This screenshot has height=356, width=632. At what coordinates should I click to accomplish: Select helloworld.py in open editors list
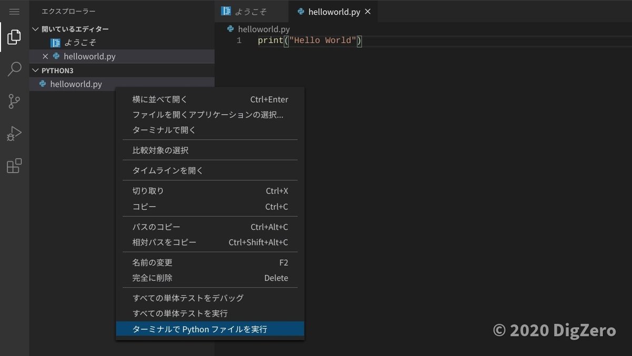point(122,56)
